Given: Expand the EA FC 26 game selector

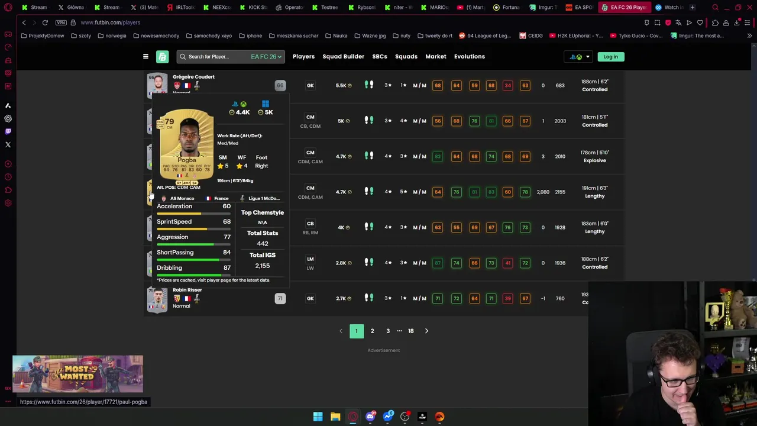Looking at the screenshot, I should [266, 57].
